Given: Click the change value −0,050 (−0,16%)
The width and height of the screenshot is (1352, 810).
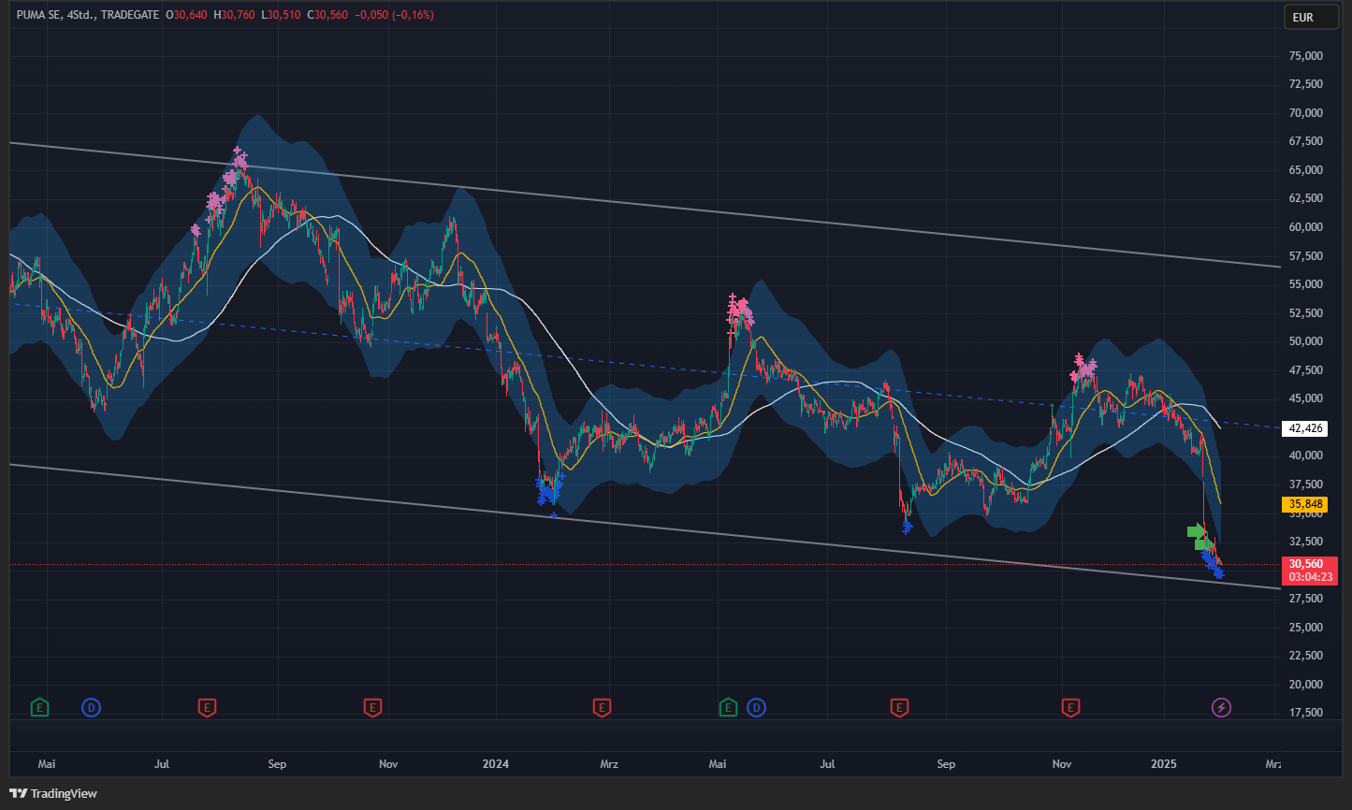Looking at the screenshot, I should [394, 15].
